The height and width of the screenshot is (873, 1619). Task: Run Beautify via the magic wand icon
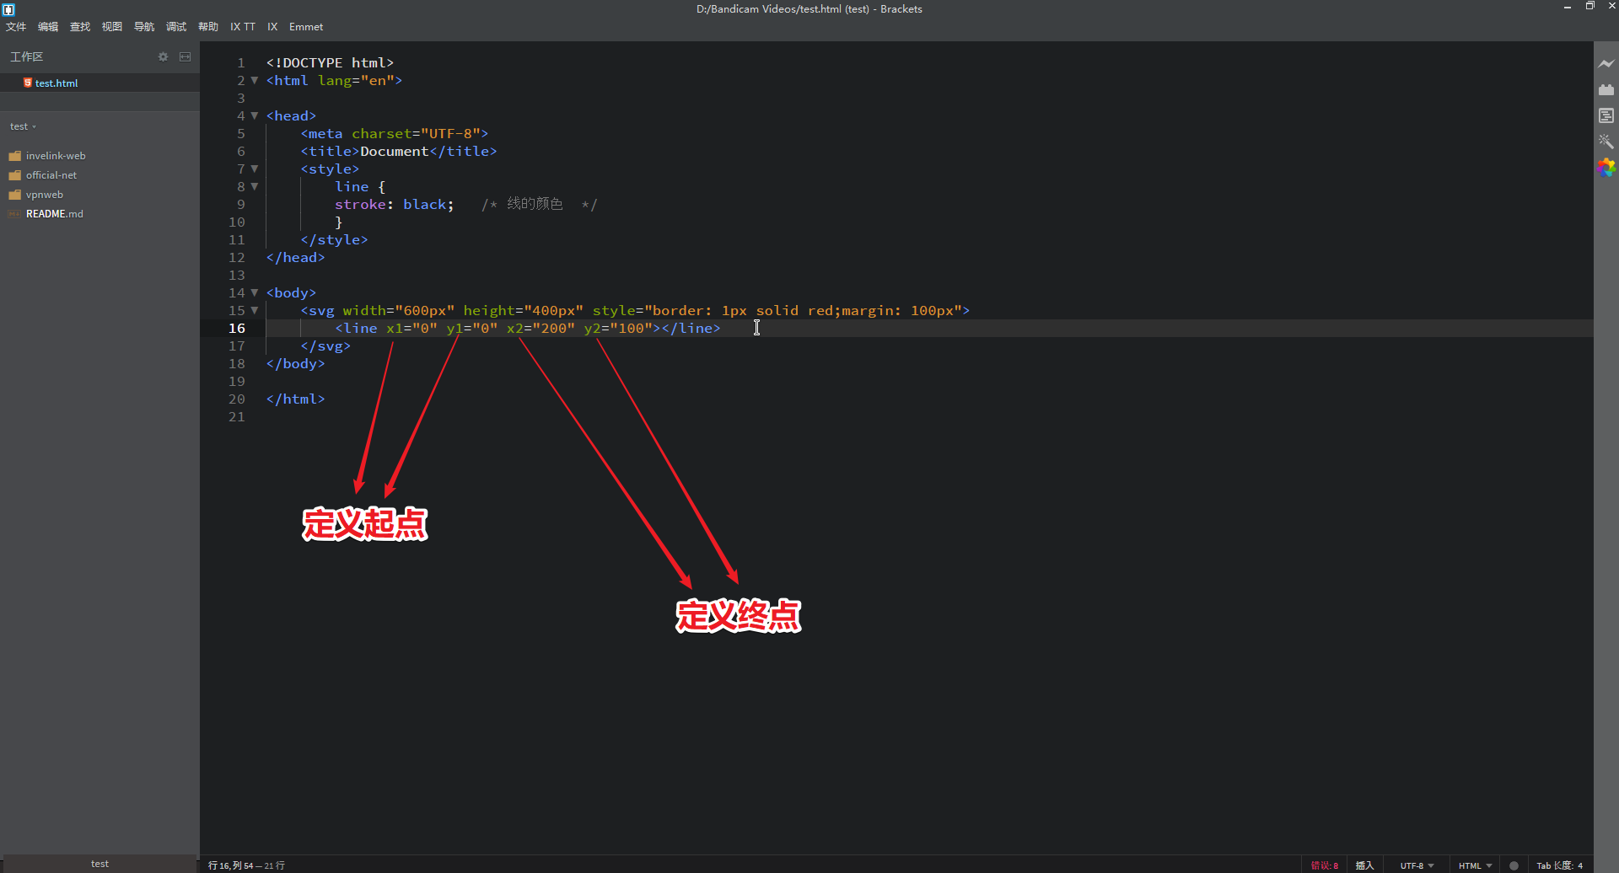(x=1607, y=142)
